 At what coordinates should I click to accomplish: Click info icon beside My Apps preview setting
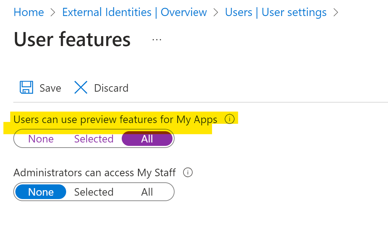[x=230, y=119]
